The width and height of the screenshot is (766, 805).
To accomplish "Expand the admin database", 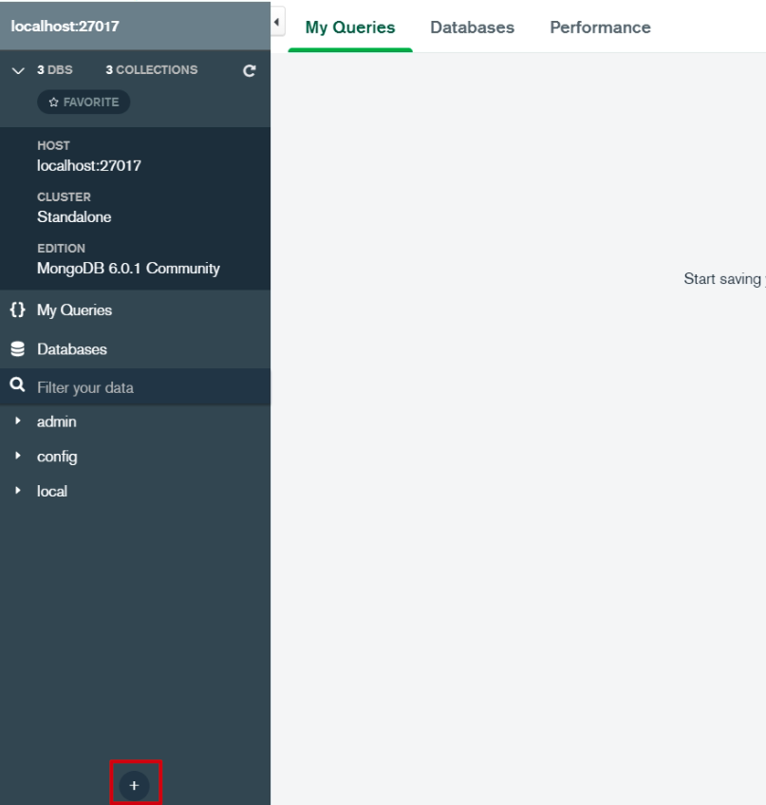I will click(18, 421).
